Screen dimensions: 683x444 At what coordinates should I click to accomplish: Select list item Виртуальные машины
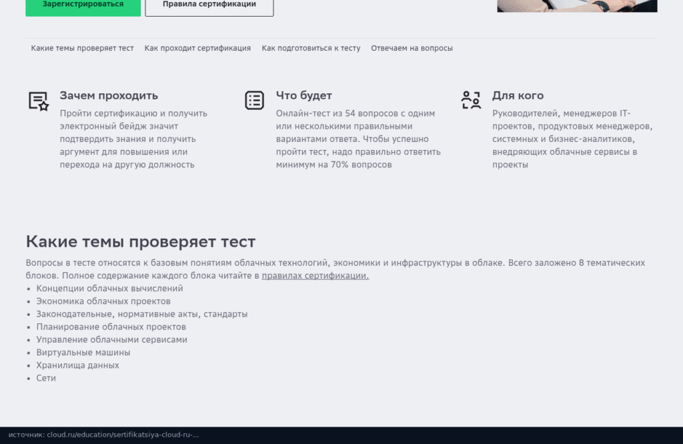point(83,353)
